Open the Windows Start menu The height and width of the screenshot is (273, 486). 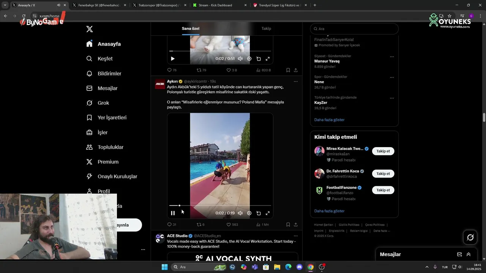pos(164,267)
